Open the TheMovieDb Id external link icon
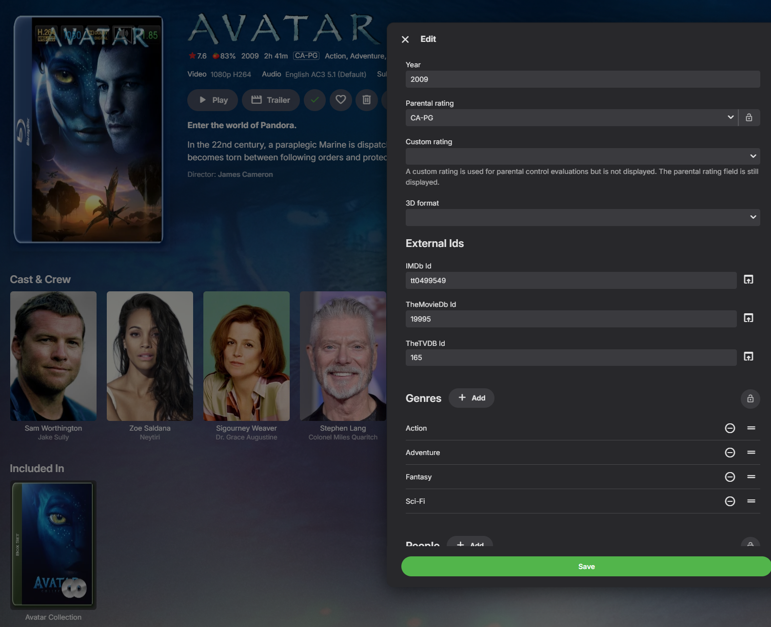771x627 pixels. click(749, 318)
